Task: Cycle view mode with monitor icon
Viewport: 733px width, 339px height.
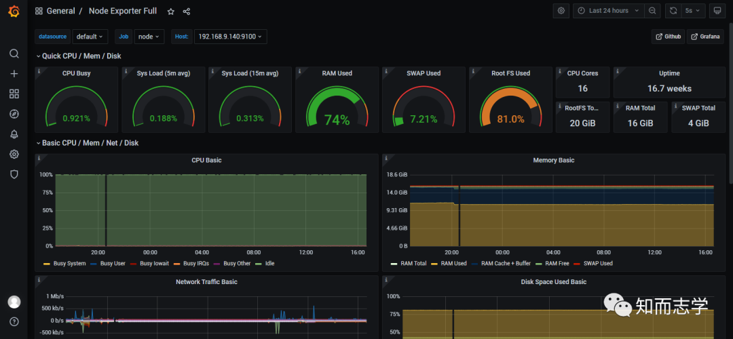Action: [x=716, y=11]
